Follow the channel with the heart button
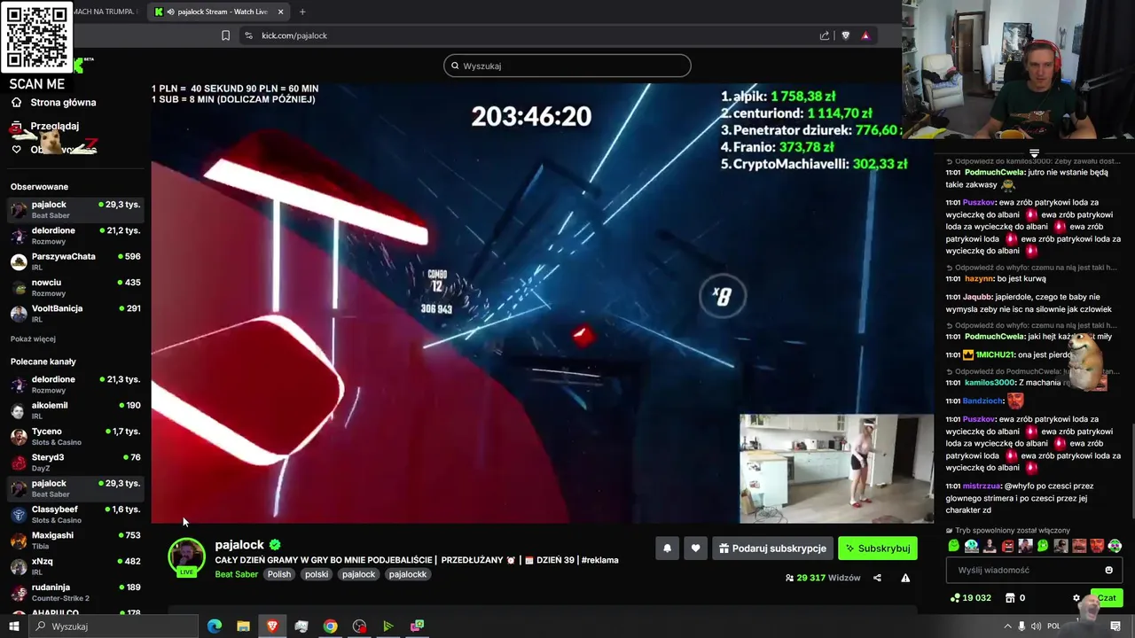The width and height of the screenshot is (1135, 638). [695, 549]
